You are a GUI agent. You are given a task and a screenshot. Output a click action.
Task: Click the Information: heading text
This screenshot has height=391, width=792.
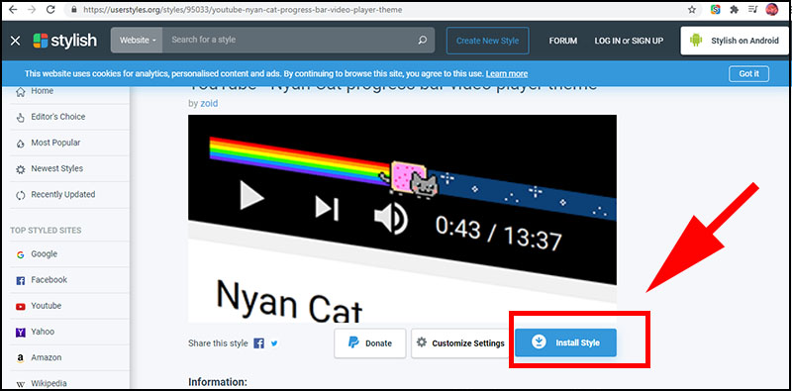click(x=218, y=382)
